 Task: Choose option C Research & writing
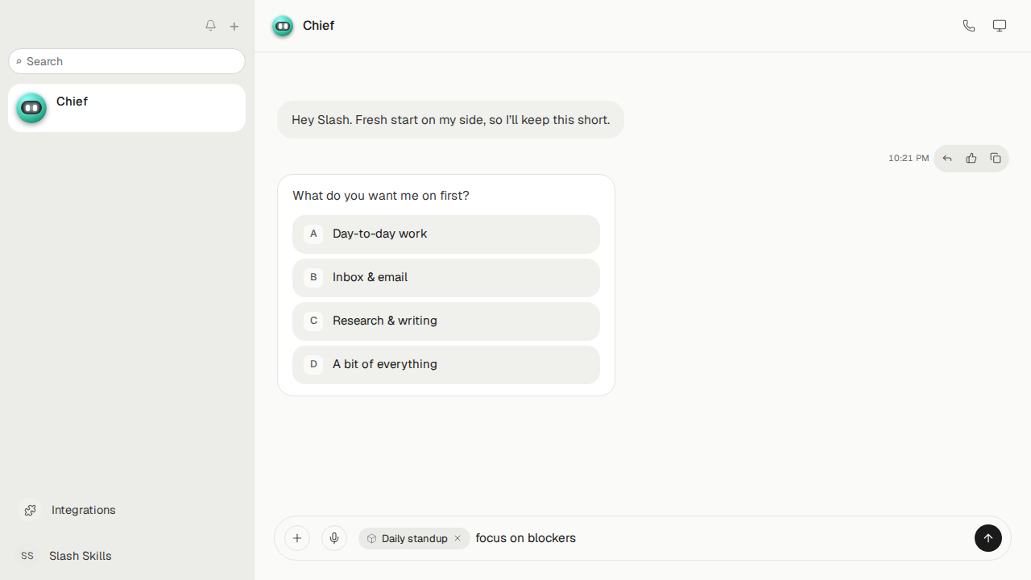(x=446, y=321)
